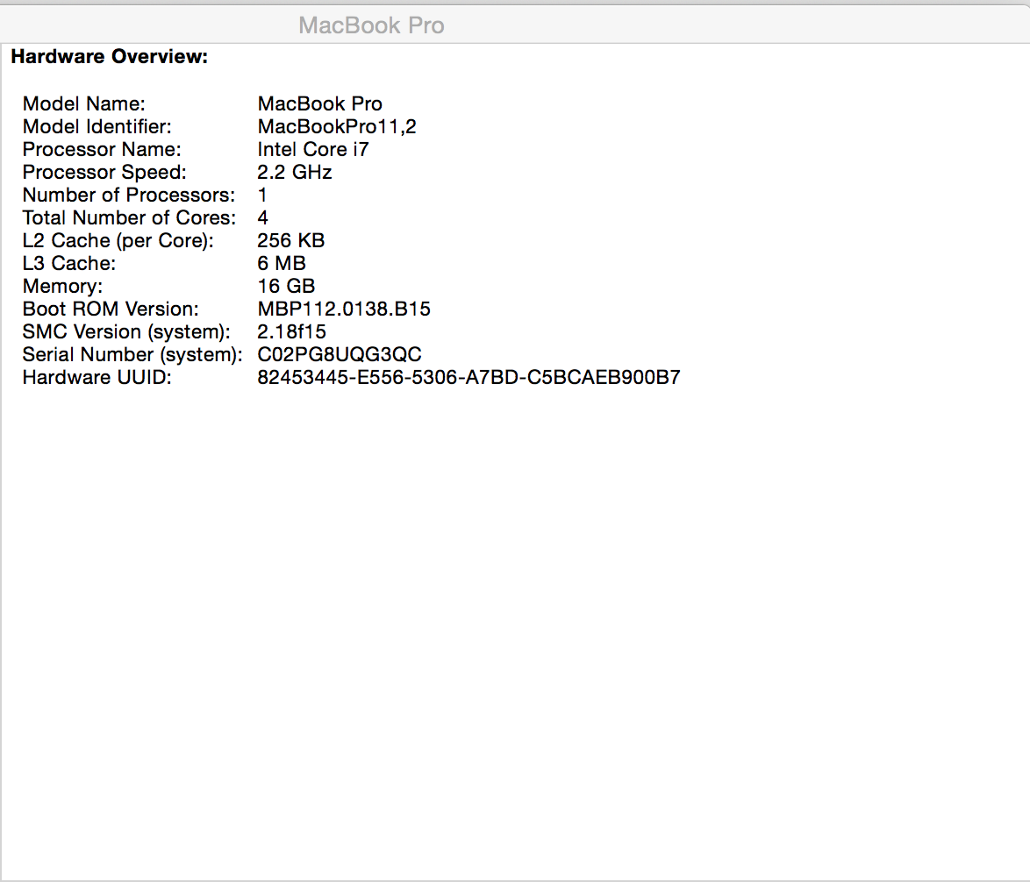The height and width of the screenshot is (882, 1030).
Task: Select the L3 Cache label
Action: 69,264
